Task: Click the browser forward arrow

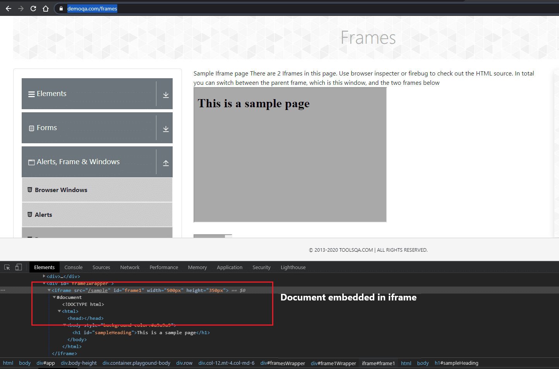Action: point(21,9)
